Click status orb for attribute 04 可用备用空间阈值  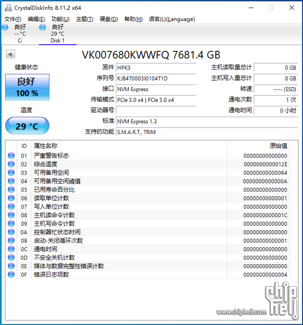point(11,181)
